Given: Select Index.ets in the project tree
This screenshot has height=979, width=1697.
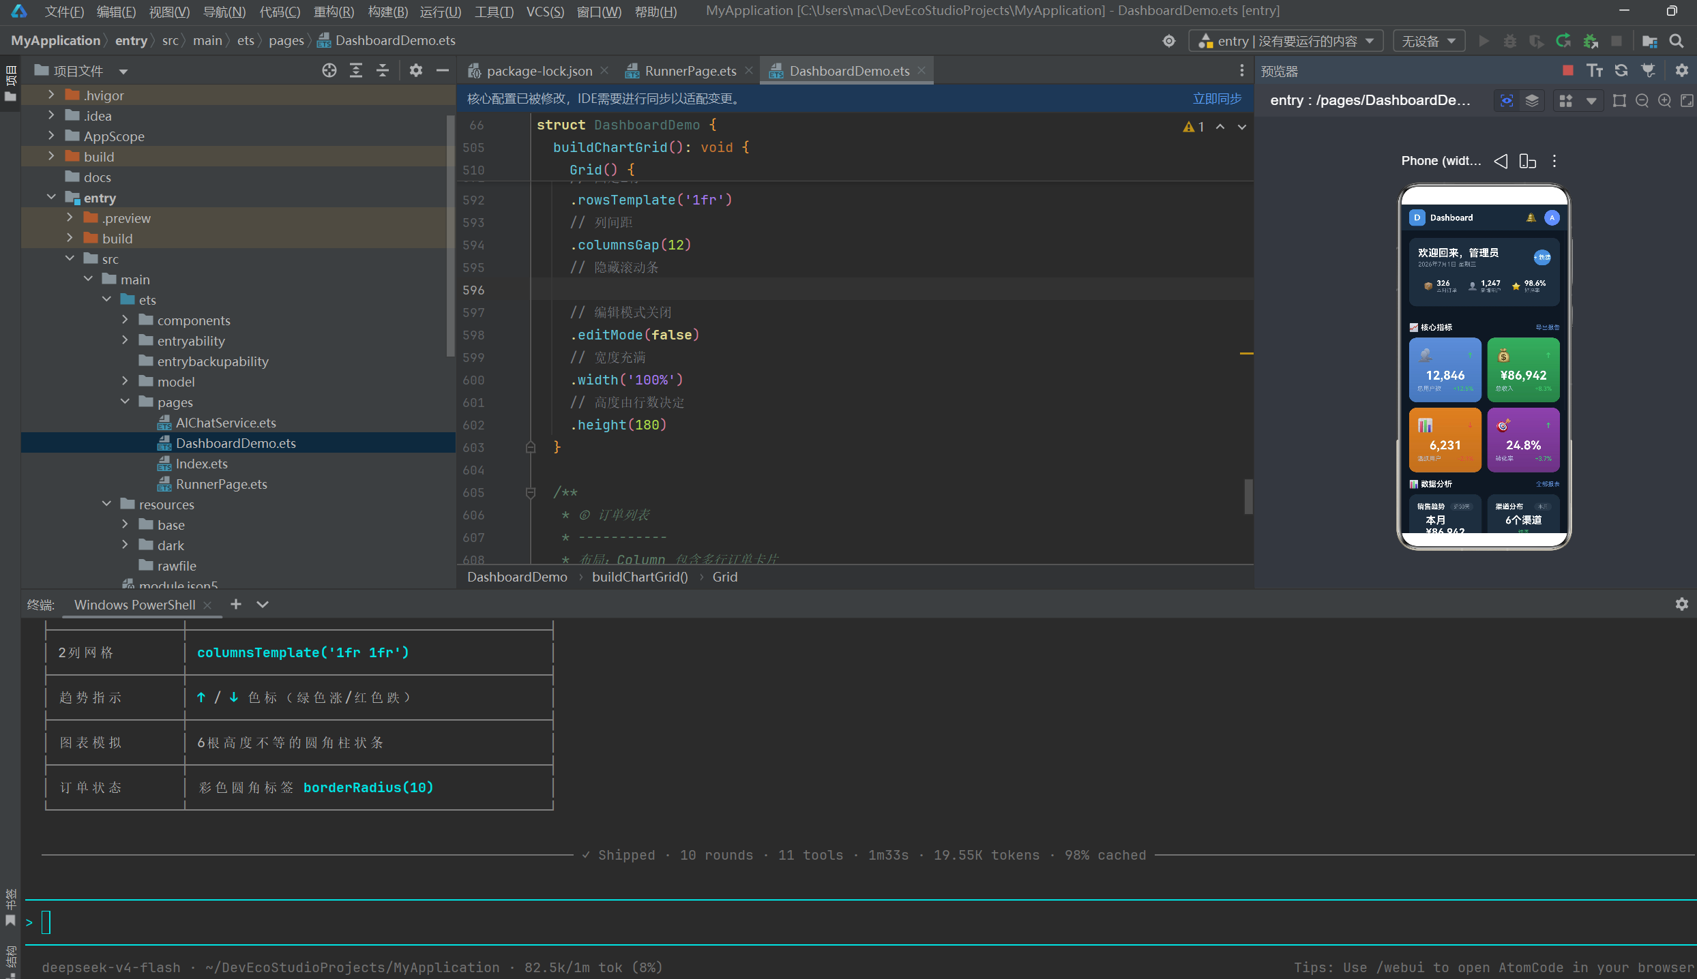Looking at the screenshot, I should pyautogui.click(x=201, y=464).
